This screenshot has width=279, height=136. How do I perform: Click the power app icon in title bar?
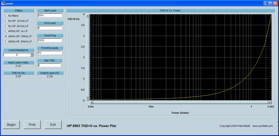[3, 3]
